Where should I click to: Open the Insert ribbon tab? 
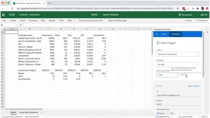tap(23, 21)
